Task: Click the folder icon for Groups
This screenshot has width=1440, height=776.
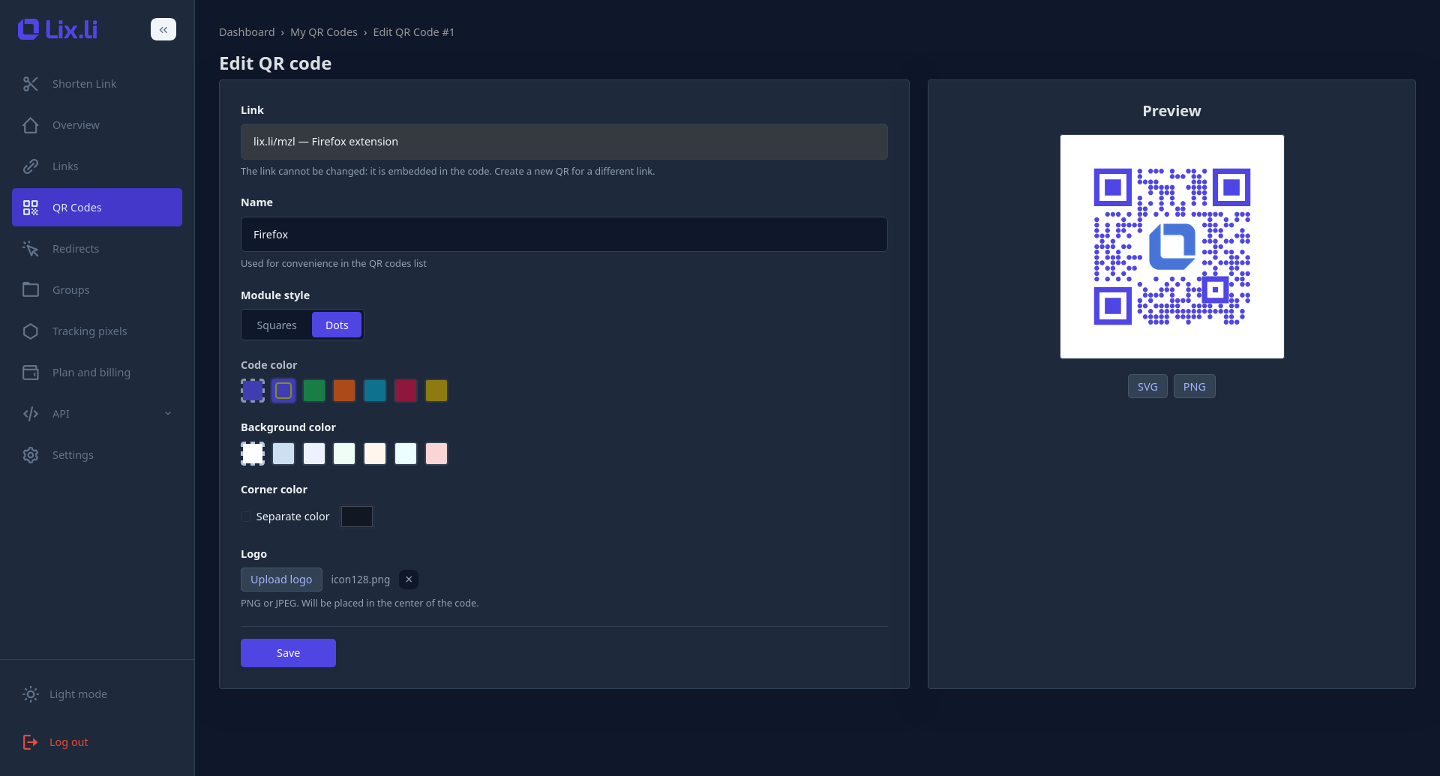Action: (x=31, y=290)
